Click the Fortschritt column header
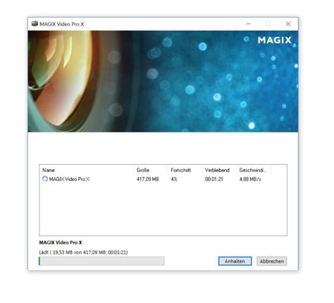This screenshot has height=303, width=334. (x=185, y=170)
